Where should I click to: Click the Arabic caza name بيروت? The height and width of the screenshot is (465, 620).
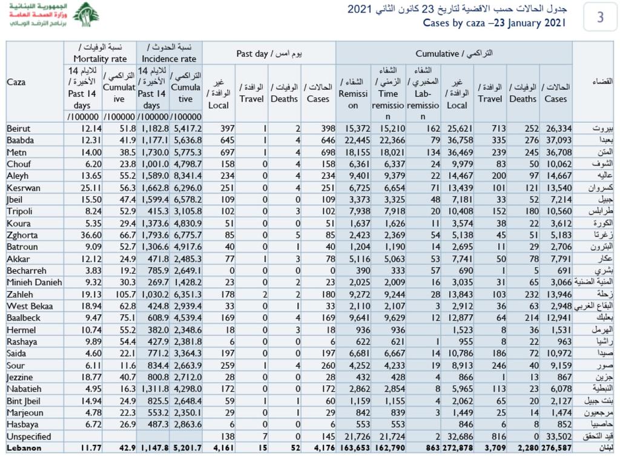click(602, 128)
